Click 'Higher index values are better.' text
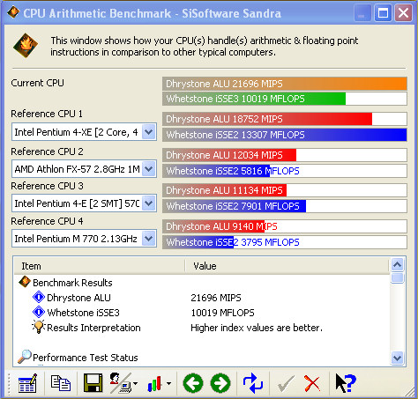The image size is (418, 399). (257, 328)
